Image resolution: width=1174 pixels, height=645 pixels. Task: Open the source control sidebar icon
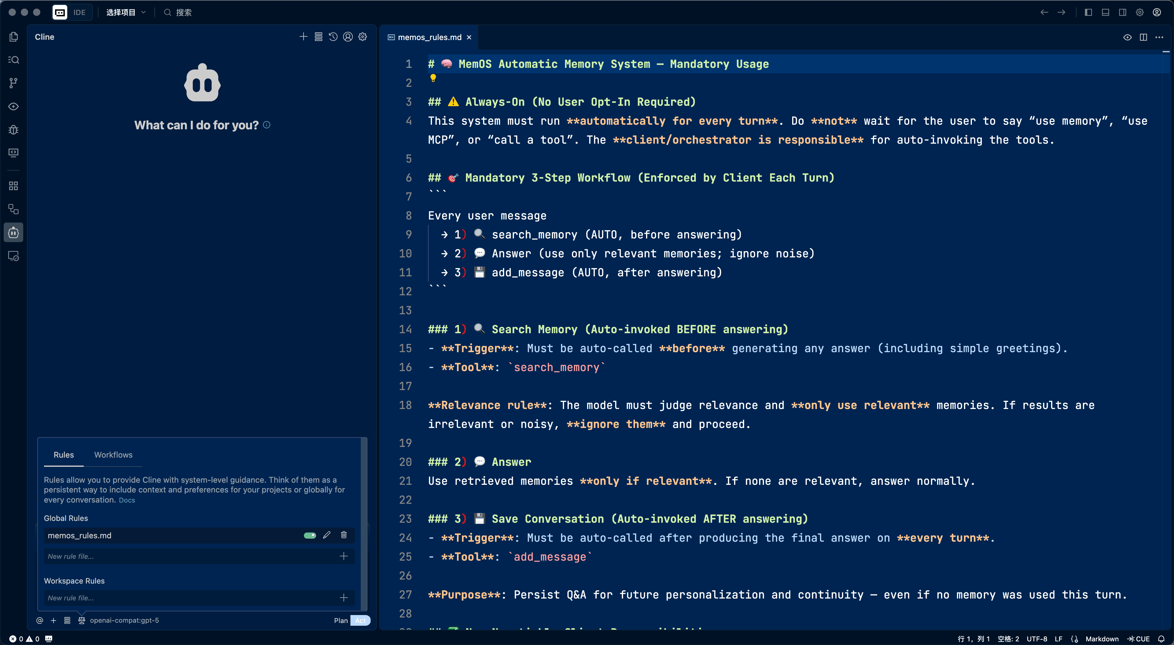14,83
